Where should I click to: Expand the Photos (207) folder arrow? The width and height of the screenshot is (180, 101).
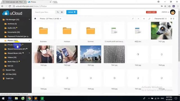(29, 40)
